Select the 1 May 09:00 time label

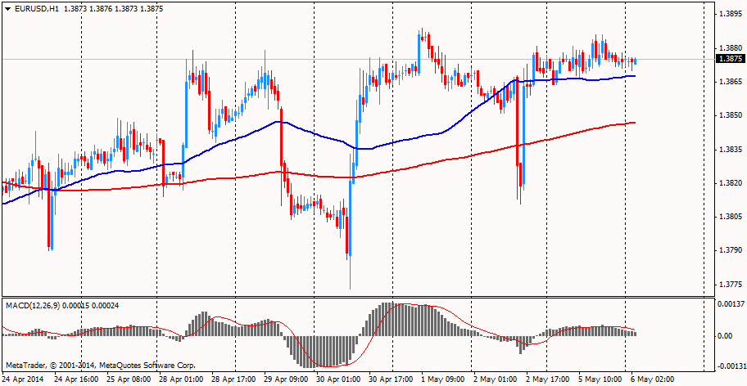pos(443,379)
